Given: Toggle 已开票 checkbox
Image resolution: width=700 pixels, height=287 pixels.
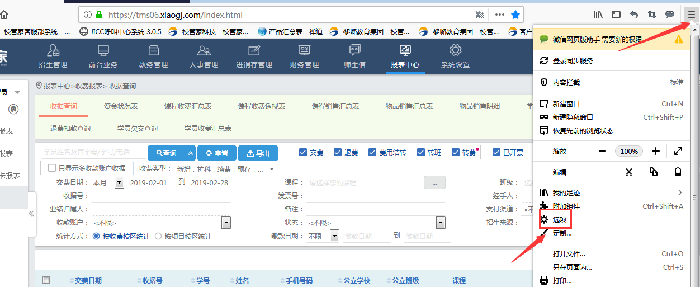Looking at the screenshot, I should 496,153.
